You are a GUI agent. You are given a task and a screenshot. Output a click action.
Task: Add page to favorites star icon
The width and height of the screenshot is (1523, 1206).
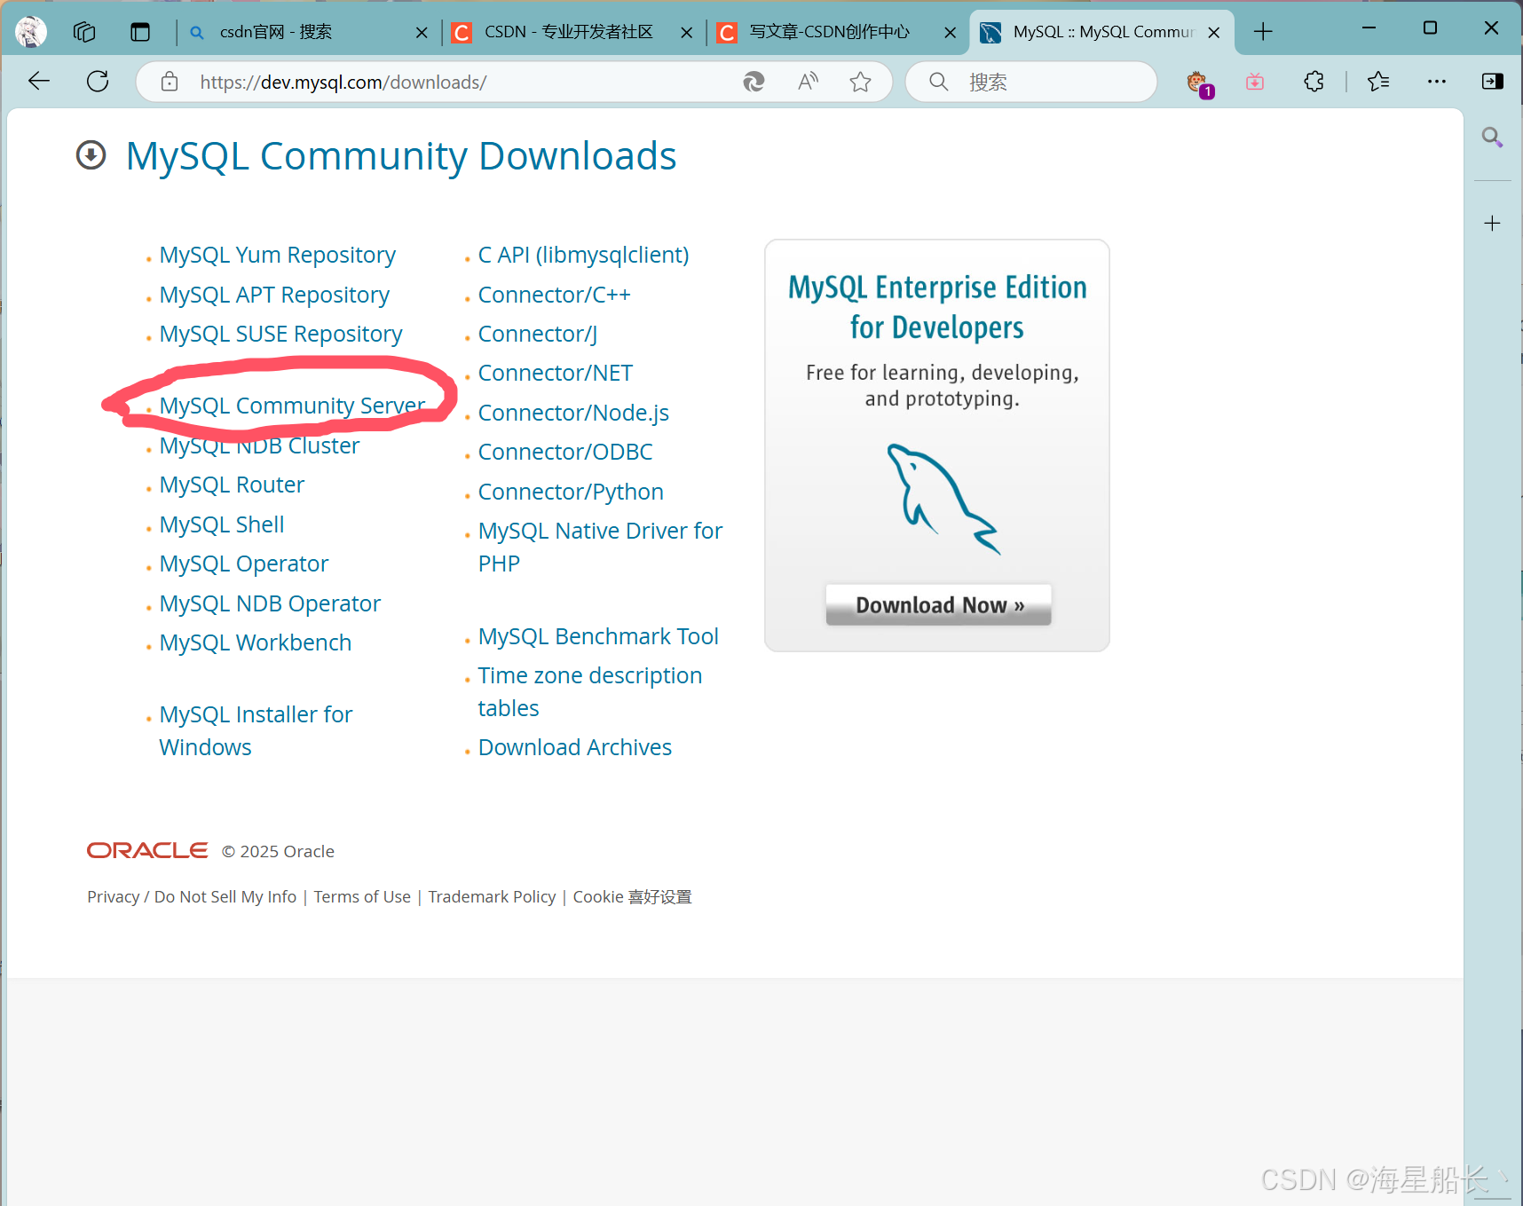pyautogui.click(x=860, y=82)
